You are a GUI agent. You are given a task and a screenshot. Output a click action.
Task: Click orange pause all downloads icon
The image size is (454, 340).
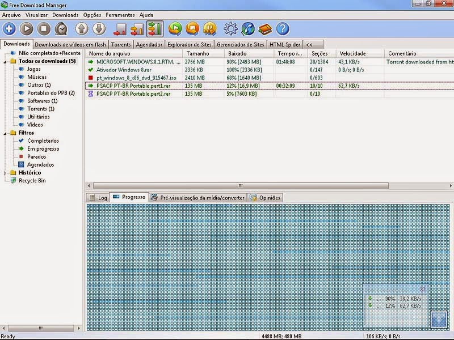[210, 29]
